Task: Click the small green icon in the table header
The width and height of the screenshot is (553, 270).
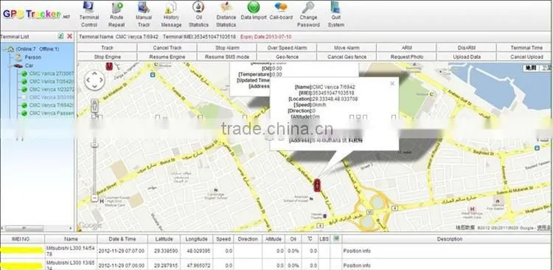Action: [336, 238]
